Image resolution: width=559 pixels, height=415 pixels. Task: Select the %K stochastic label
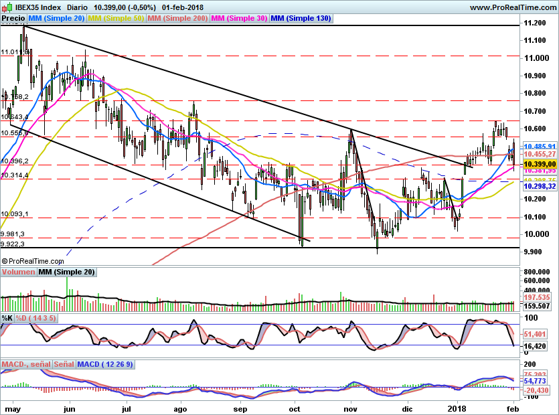7,317
